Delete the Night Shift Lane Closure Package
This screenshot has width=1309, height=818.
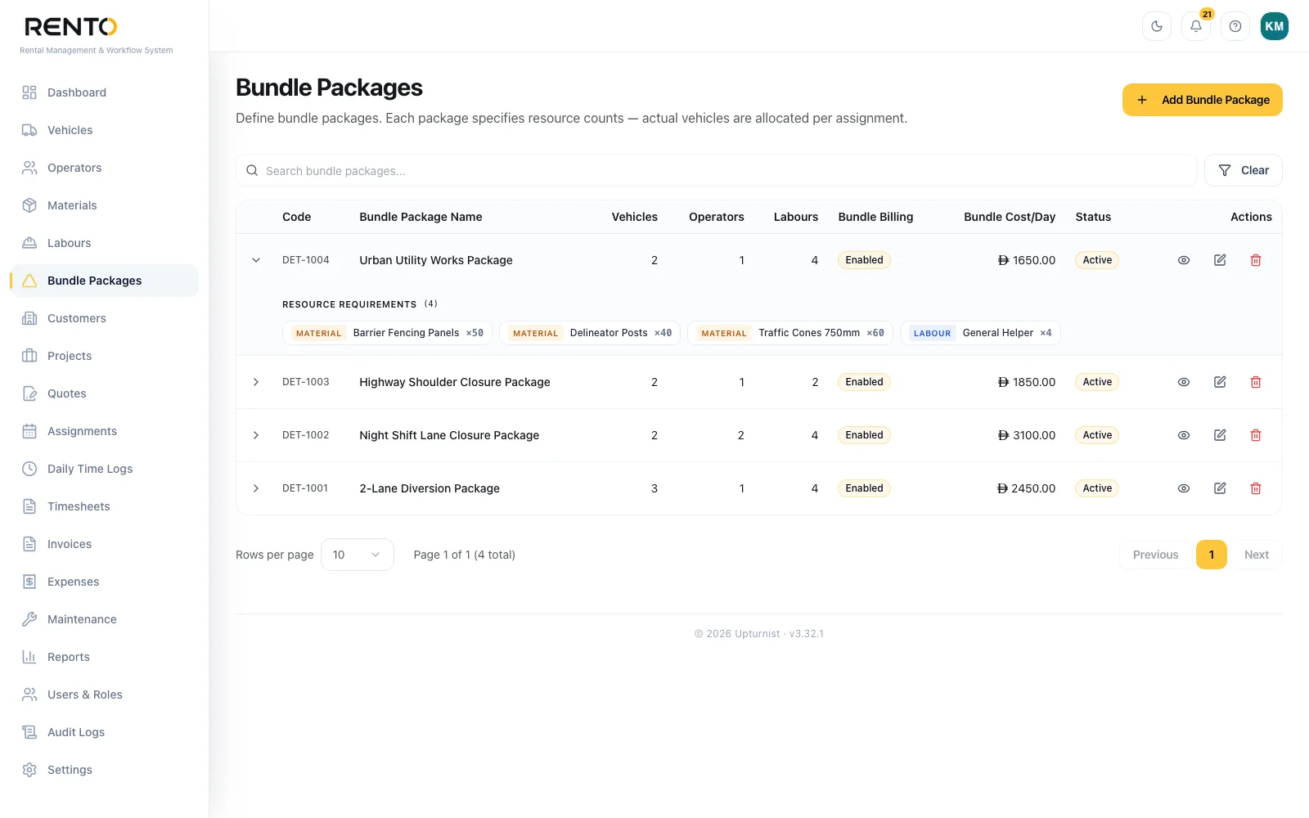point(1256,435)
